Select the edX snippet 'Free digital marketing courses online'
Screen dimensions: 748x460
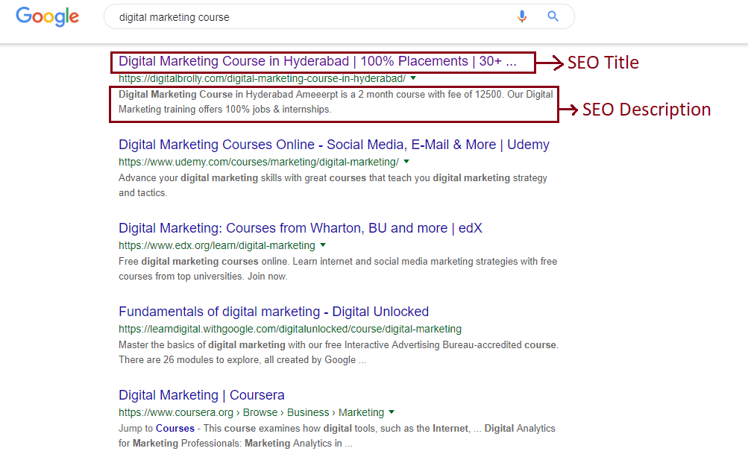(338, 269)
